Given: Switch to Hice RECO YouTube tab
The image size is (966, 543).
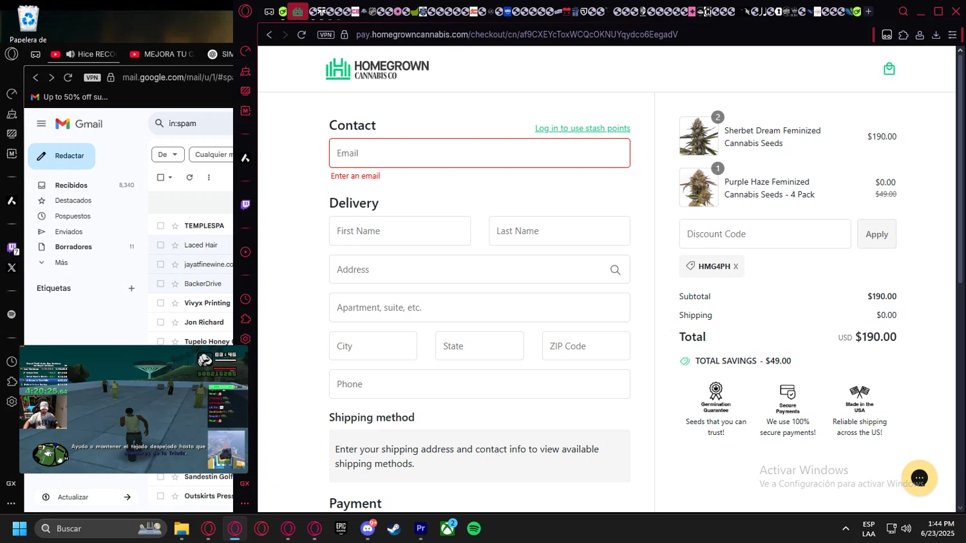Looking at the screenshot, I should point(84,54).
